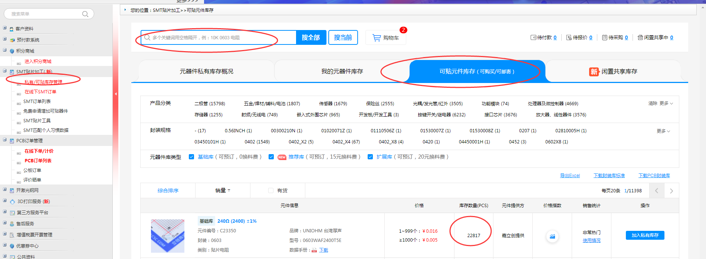The width and height of the screenshot is (706, 259).
Task: Click the 闲置共享中 icon
Action: (640, 37)
